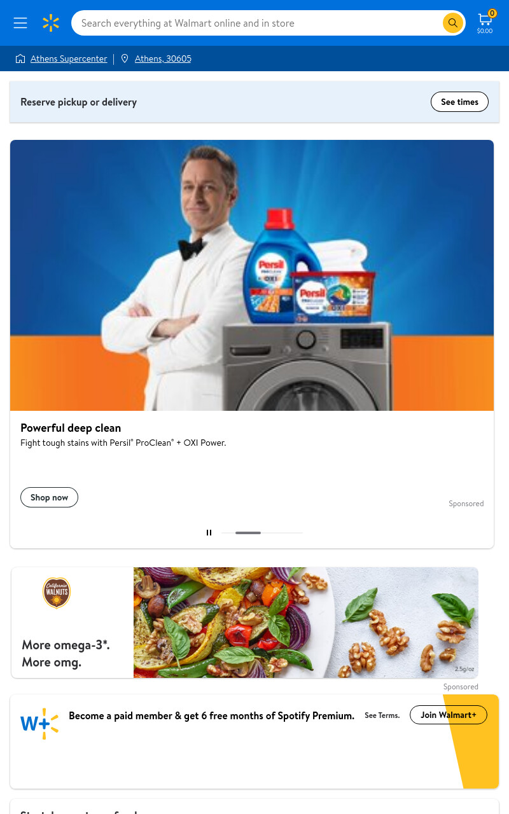Open the Persil detergent banner image
The height and width of the screenshot is (814, 509).
(252, 275)
